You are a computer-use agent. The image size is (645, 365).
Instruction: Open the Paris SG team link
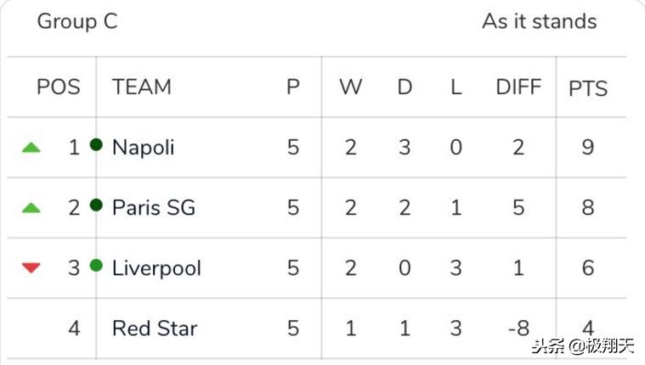click(153, 208)
